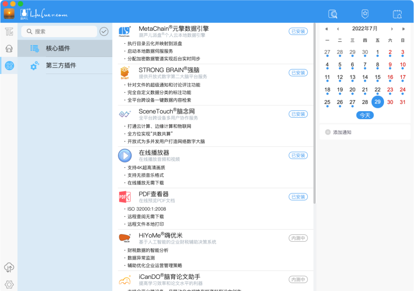The image size is (414, 291).
Task: Click the PDF查看器 plugin icon
Action: click(x=125, y=197)
